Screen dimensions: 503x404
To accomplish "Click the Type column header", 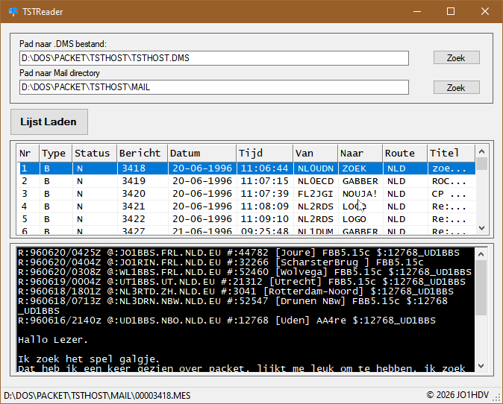I will 55,153.
